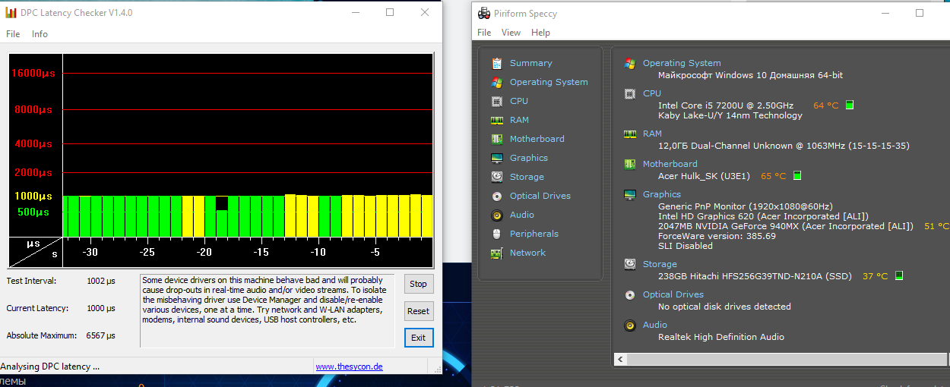
Task: Open Motherboard section via its sidebar icon
Action: (x=497, y=139)
